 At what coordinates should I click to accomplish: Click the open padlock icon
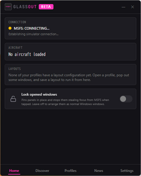point(13,99)
